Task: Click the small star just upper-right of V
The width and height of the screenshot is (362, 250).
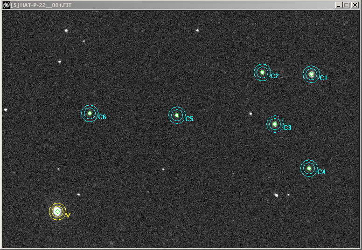Action: pos(78,195)
